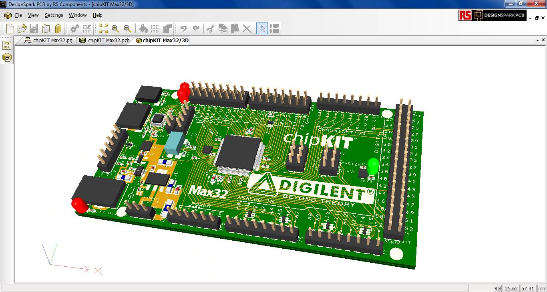Click the -25.62 X coordinate readout
Image resolution: width=547 pixels, height=292 pixels.
tap(511, 288)
